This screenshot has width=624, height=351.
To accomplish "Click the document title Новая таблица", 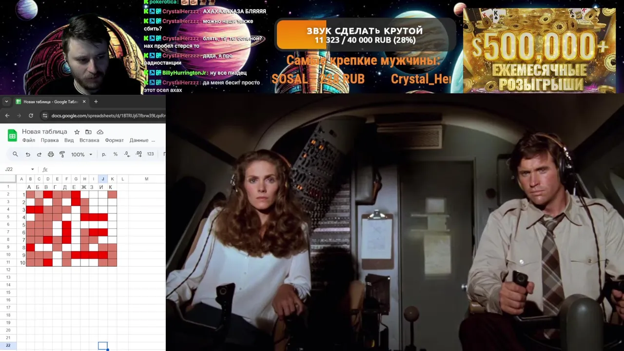I will (x=44, y=132).
